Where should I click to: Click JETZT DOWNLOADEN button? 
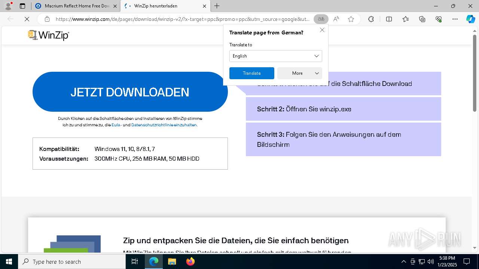coord(130,92)
